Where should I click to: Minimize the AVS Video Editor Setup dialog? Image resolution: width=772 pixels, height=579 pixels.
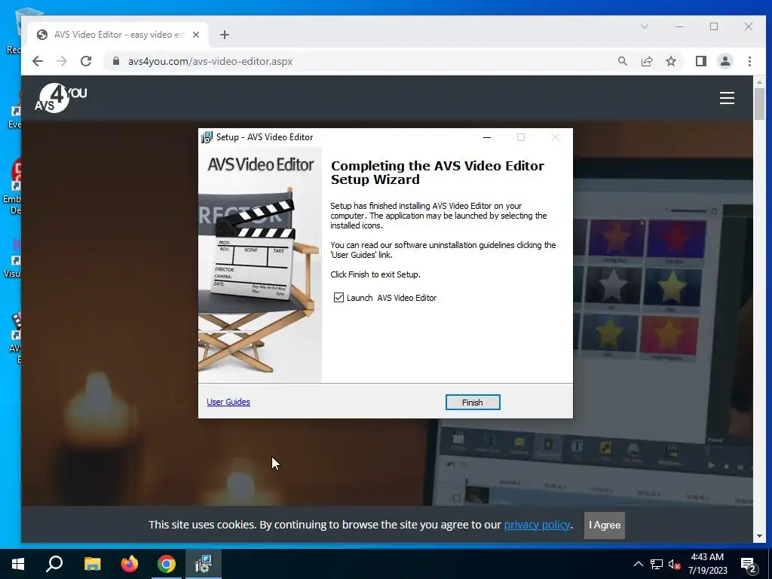pos(487,137)
